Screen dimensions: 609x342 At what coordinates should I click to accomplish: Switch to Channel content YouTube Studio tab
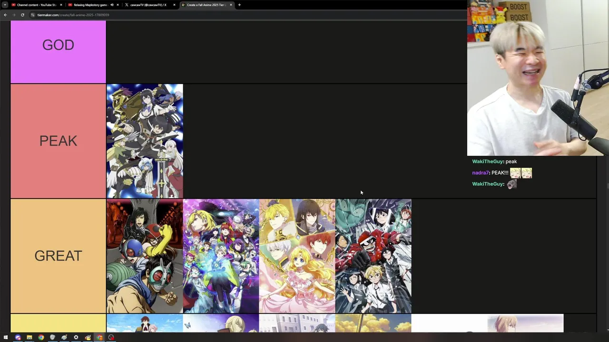tap(37, 5)
